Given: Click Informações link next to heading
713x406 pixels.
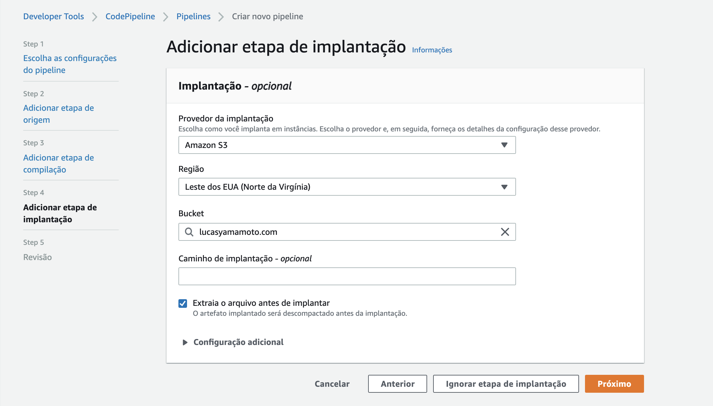Looking at the screenshot, I should (x=432, y=50).
